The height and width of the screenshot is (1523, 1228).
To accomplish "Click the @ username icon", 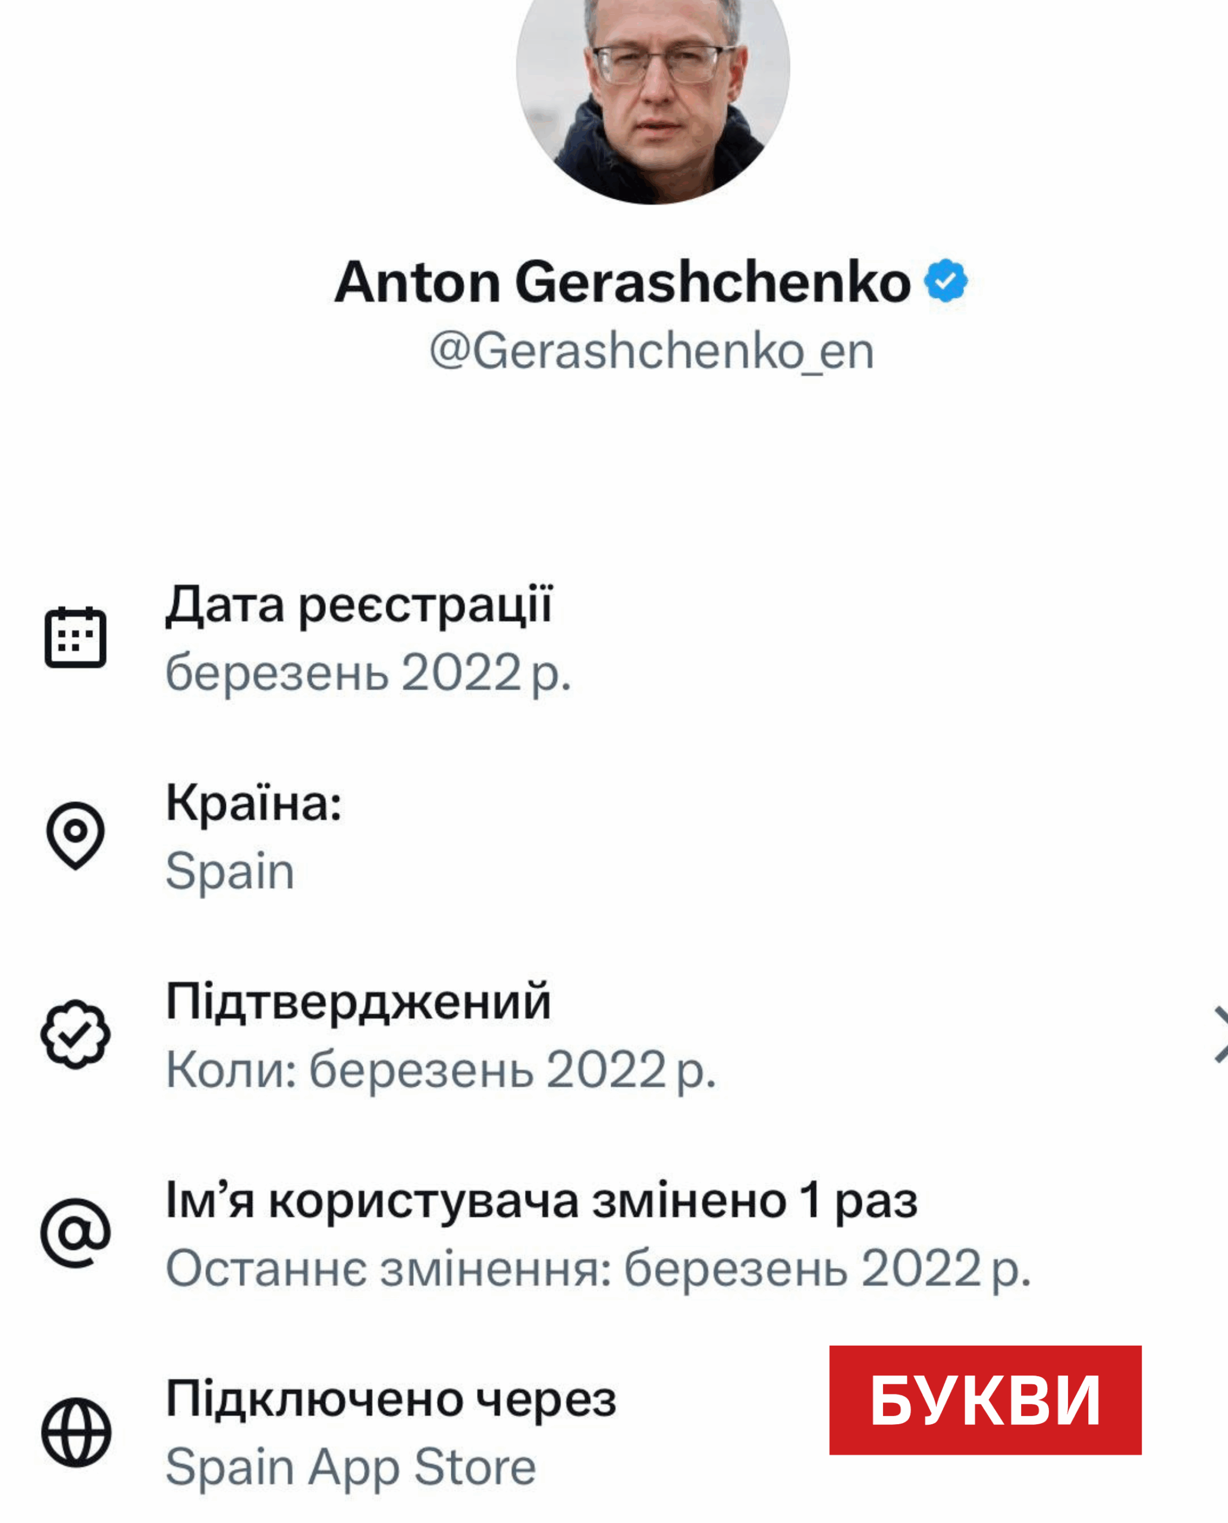I will (76, 1232).
